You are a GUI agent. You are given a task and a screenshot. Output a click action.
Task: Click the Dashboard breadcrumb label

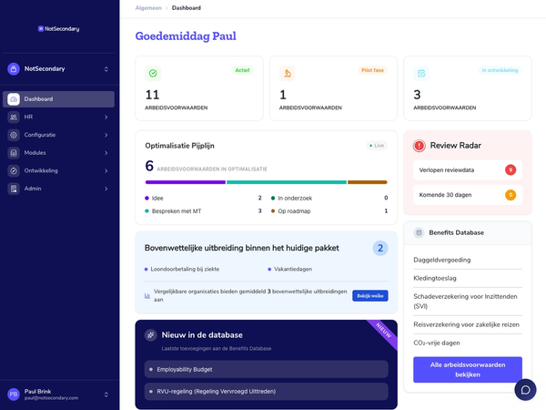pyautogui.click(x=187, y=7)
